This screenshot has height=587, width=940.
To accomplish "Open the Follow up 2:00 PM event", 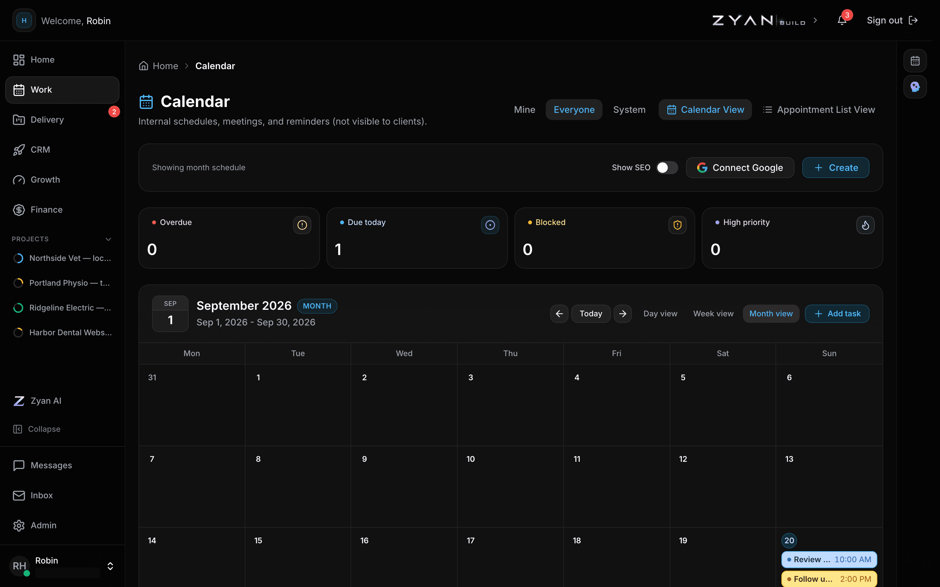I will point(829,579).
